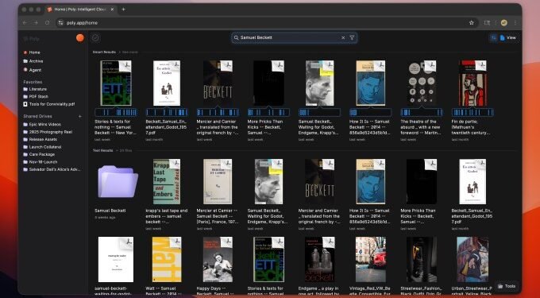Screen dimensions: 540x298
Task: Click match strip under Stories & texts for nothing
Action: [116, 112]
